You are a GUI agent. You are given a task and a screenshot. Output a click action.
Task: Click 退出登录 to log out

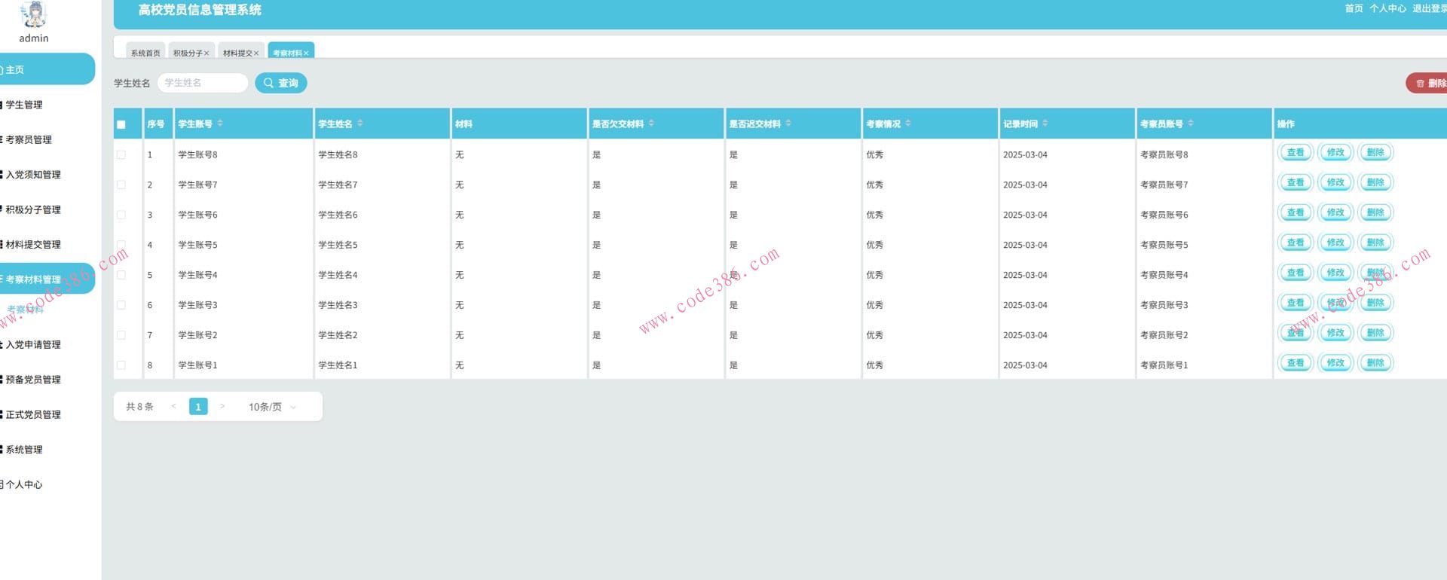(x=1430, y=8)
